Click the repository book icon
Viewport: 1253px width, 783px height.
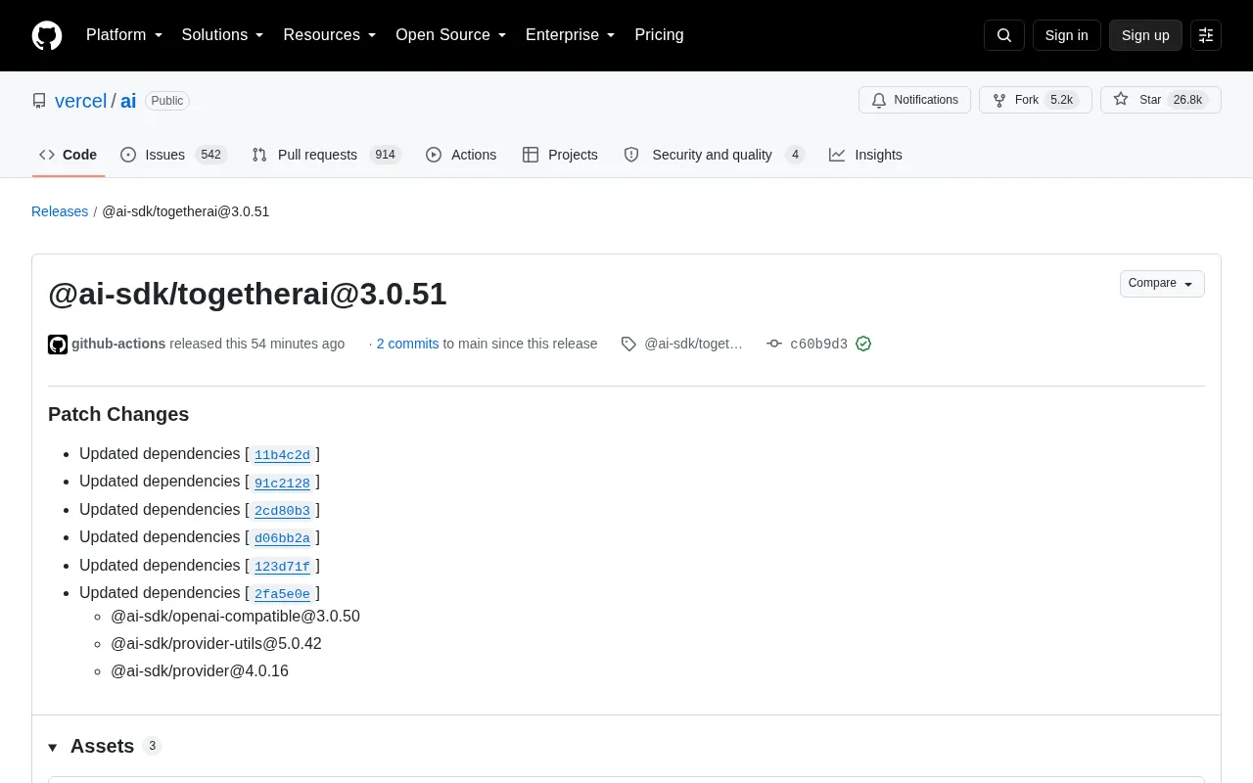click(x=39, y=101)
